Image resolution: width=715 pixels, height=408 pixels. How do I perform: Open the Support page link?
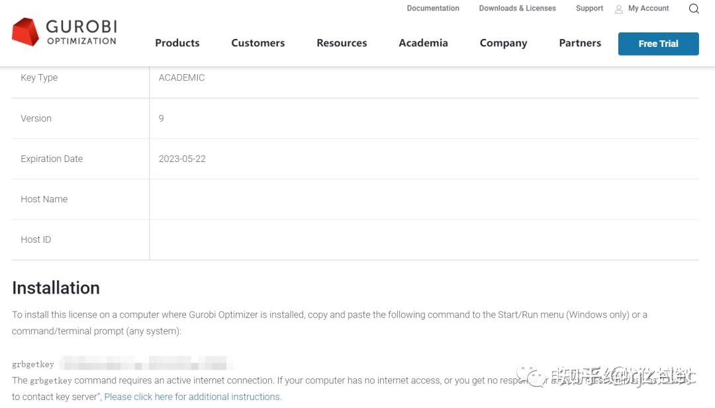point(589,9)
